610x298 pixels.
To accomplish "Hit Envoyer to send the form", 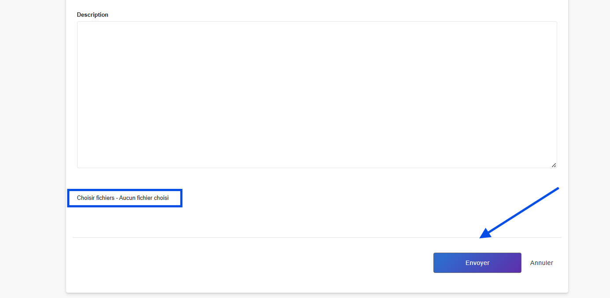I will click(477, 263).
